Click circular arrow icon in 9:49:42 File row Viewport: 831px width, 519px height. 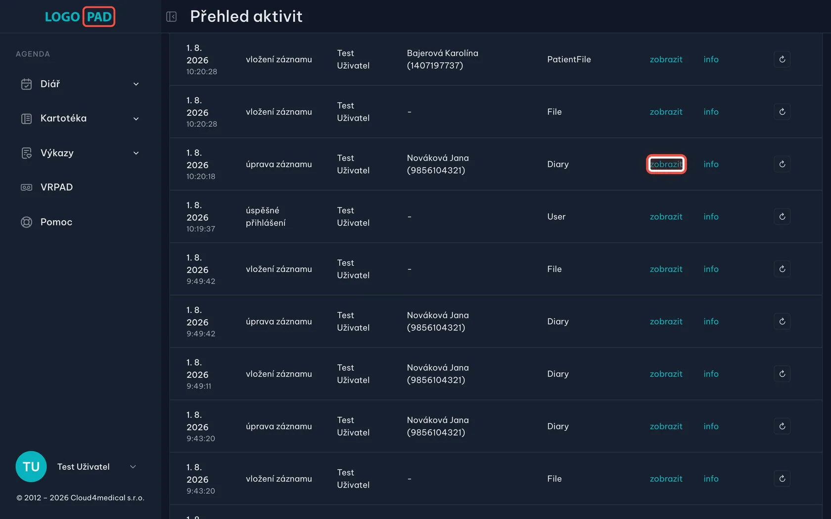coord(782,269)
